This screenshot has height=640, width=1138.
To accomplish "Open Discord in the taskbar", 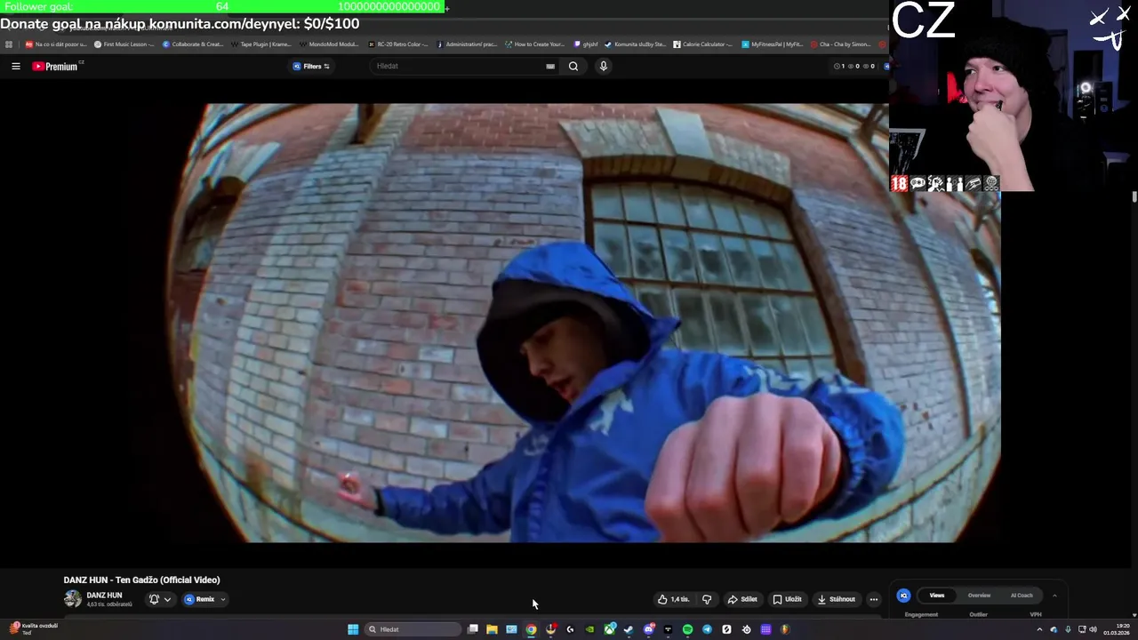I will tap(648, 629).
